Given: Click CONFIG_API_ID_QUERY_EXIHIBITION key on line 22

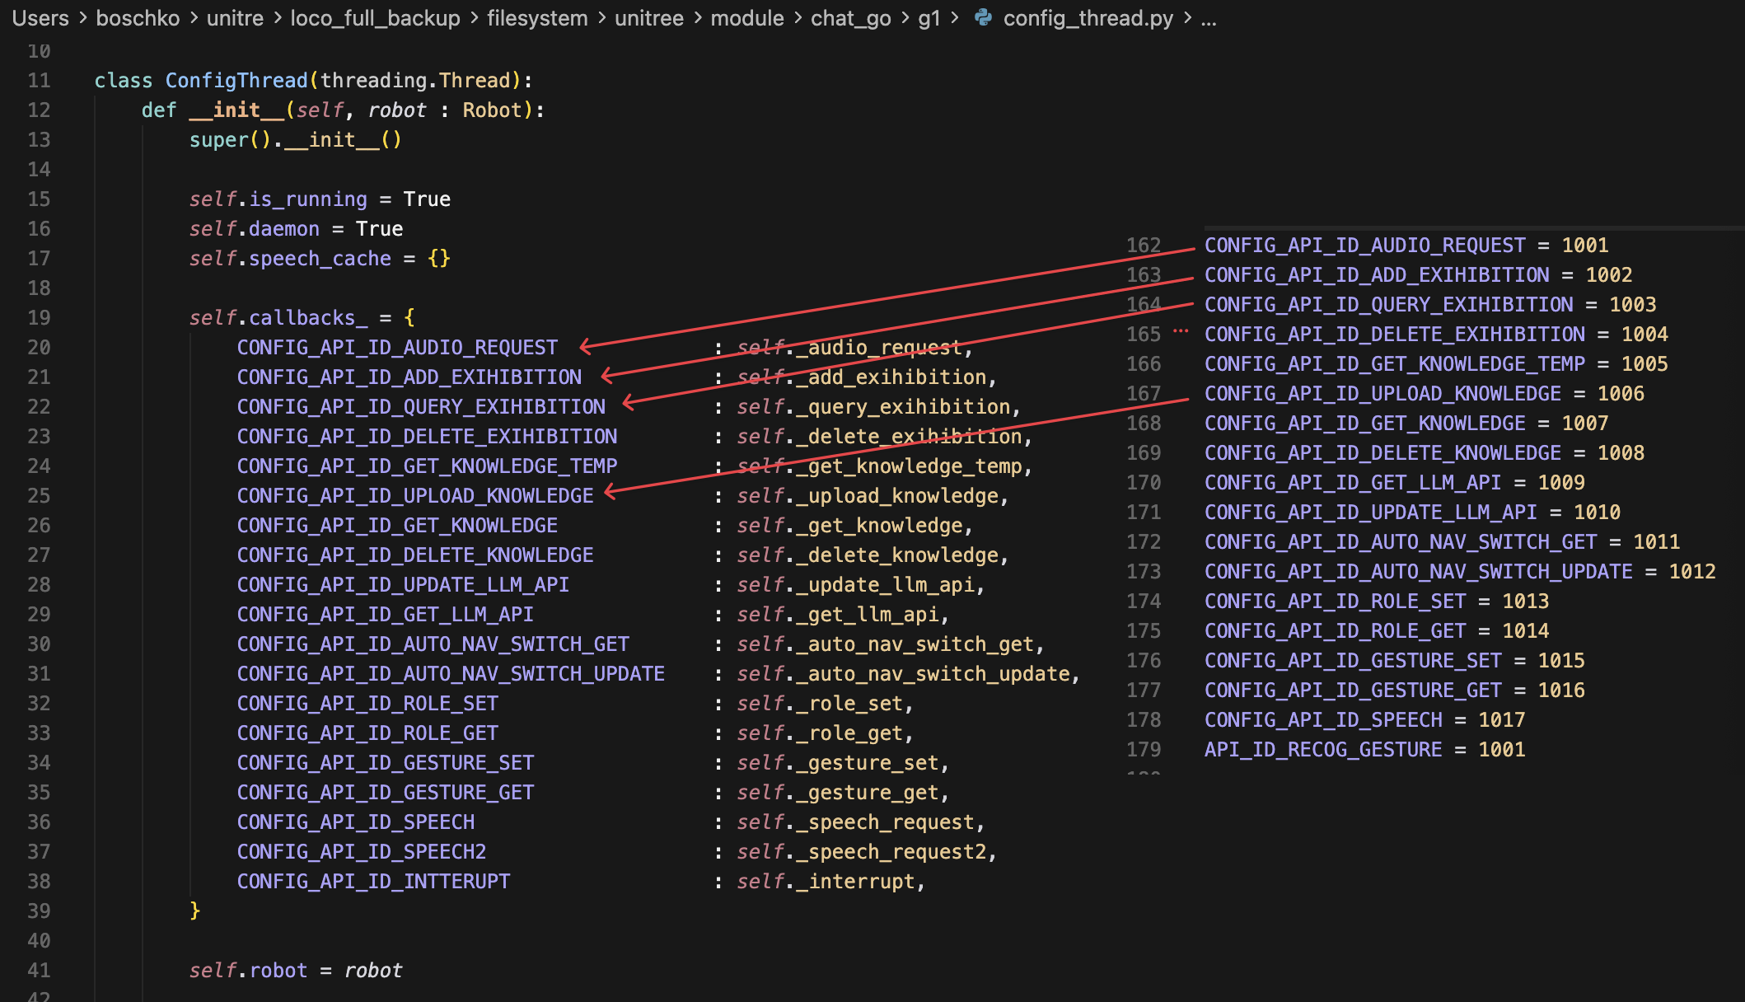Looking at the screenshot, I should pyautogui.click(x=421, y=407).
